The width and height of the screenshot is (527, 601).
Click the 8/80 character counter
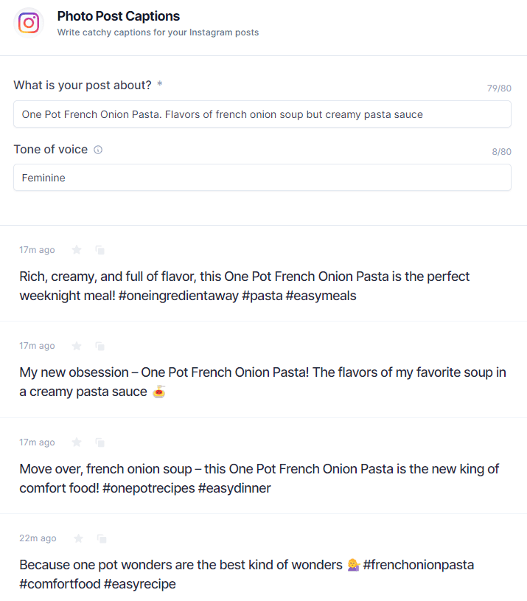pos(501,152)
